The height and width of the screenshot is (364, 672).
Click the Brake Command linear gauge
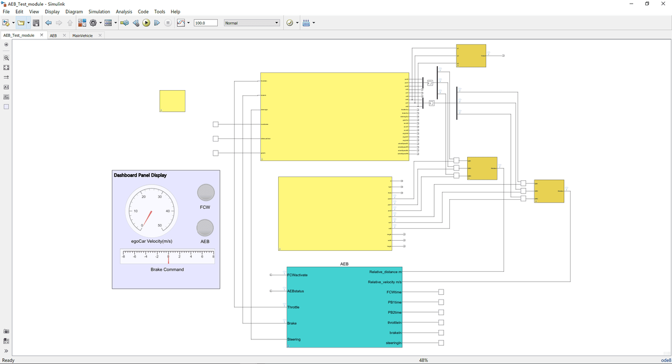coord(168,256)
